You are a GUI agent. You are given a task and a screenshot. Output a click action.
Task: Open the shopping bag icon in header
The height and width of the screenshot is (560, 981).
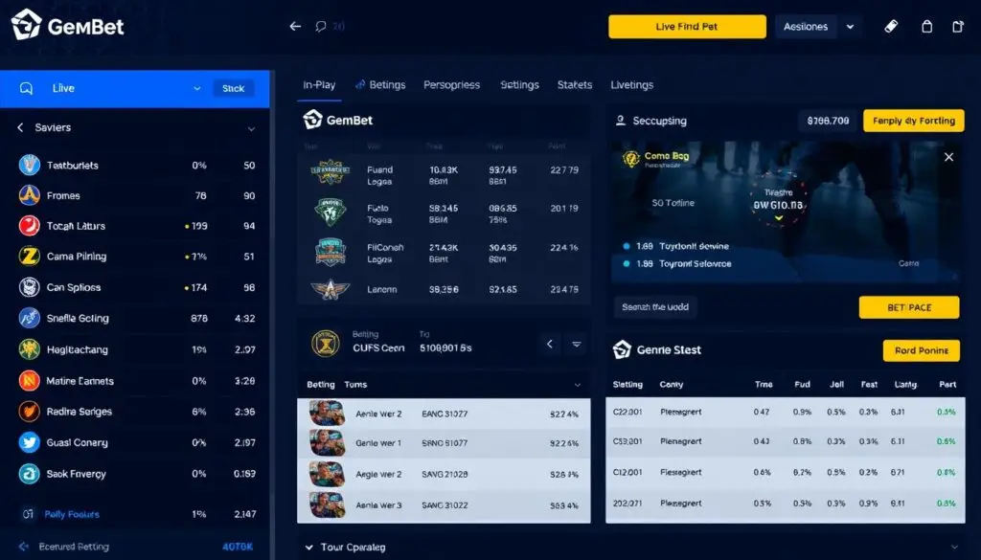tap(927, 26)
